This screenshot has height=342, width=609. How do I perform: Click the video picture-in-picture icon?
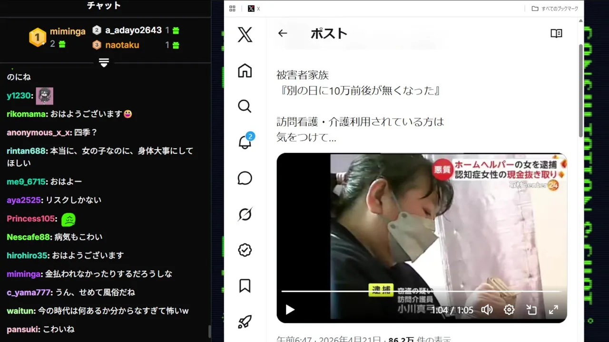pyautogui.click(x=531, y=310)
